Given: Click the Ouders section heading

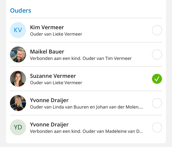Looking at the screenshot, I should coord(21,11).
